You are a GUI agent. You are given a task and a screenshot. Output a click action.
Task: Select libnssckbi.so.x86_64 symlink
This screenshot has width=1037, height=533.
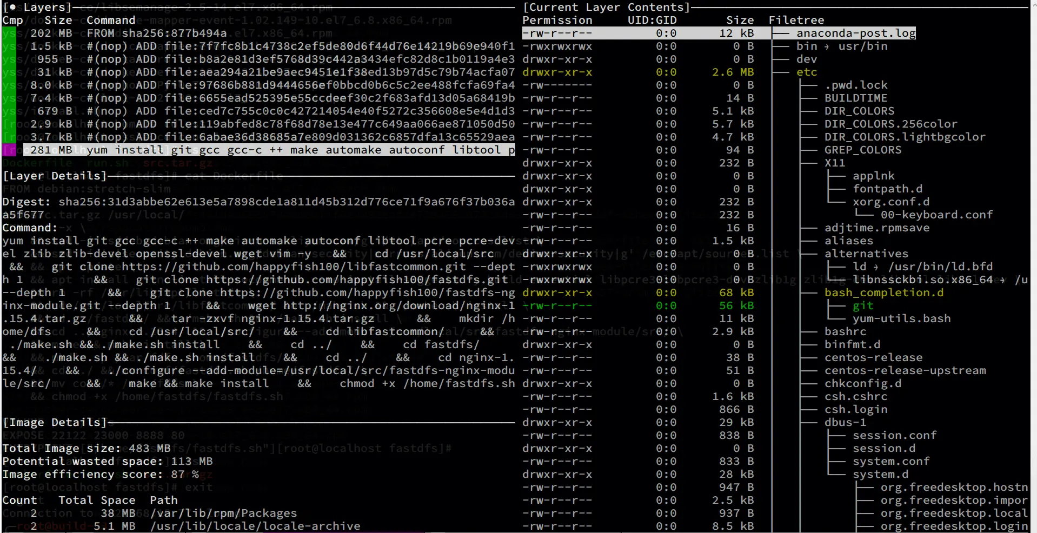(x=940, y=279)
